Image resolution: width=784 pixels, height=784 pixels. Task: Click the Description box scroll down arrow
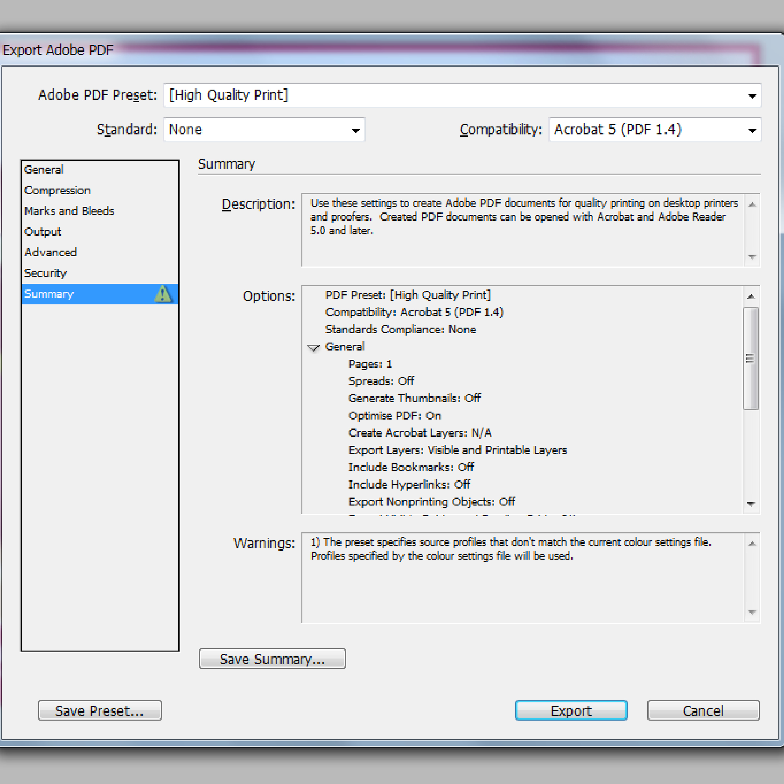click(x=752, y=257)
